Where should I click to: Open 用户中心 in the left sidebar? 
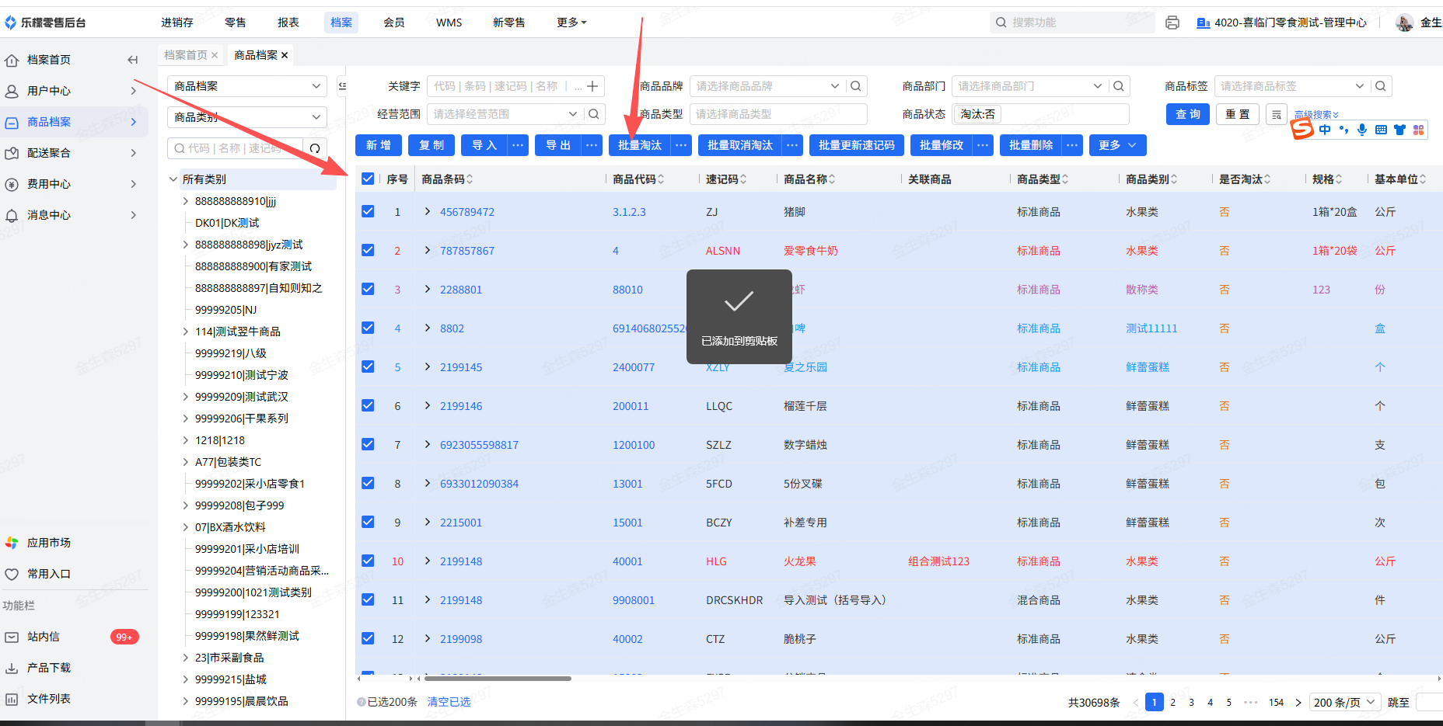point(74,91)
